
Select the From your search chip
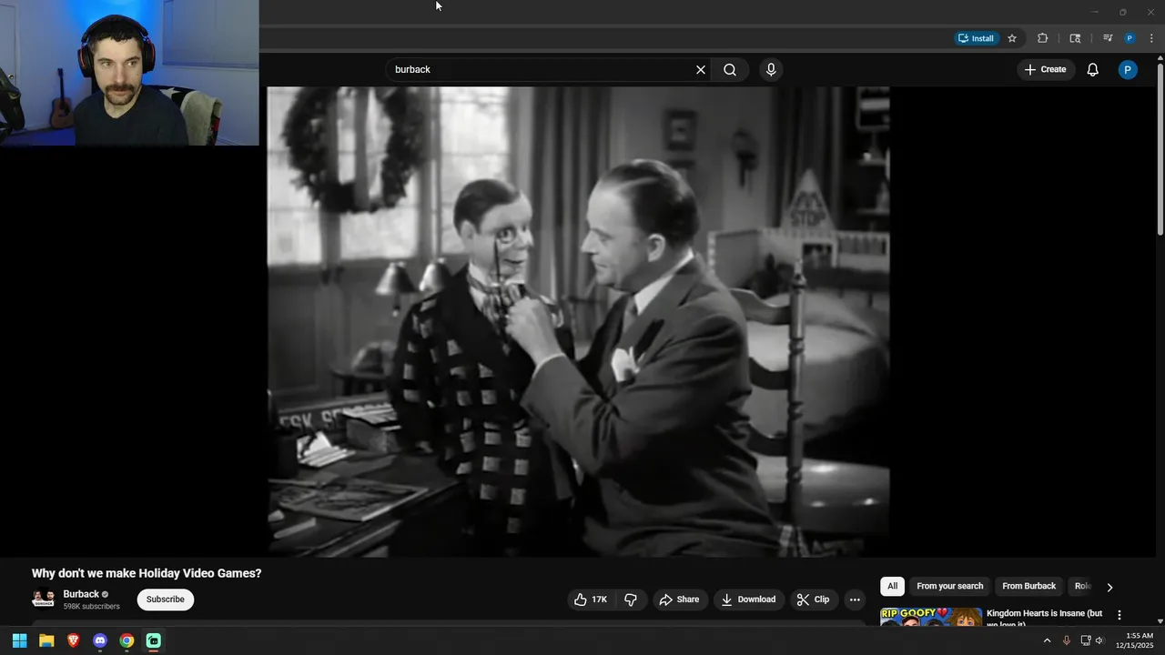tap(950, 587)
